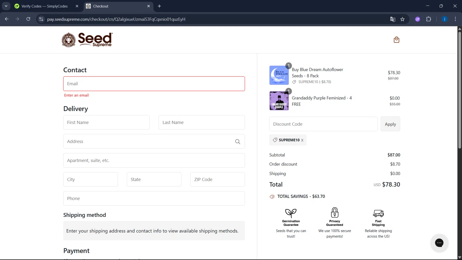Click the 'TOTAL SAVINGS - $63.70' text
The image size is (462, 260).
tap(301, 197)
